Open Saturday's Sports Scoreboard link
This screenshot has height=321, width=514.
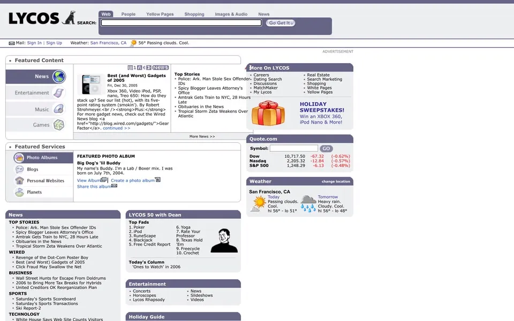[x=46, y=299]
